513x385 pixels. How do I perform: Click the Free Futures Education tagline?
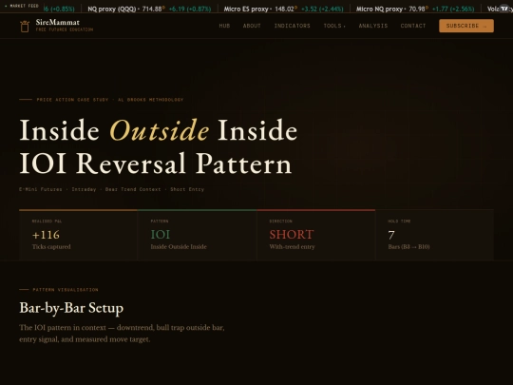pos(65,29)
